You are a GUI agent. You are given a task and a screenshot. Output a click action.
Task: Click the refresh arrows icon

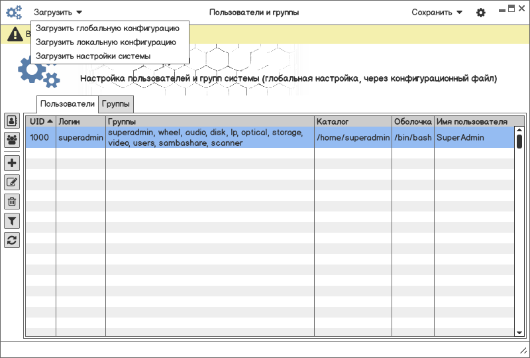(12, 240)
